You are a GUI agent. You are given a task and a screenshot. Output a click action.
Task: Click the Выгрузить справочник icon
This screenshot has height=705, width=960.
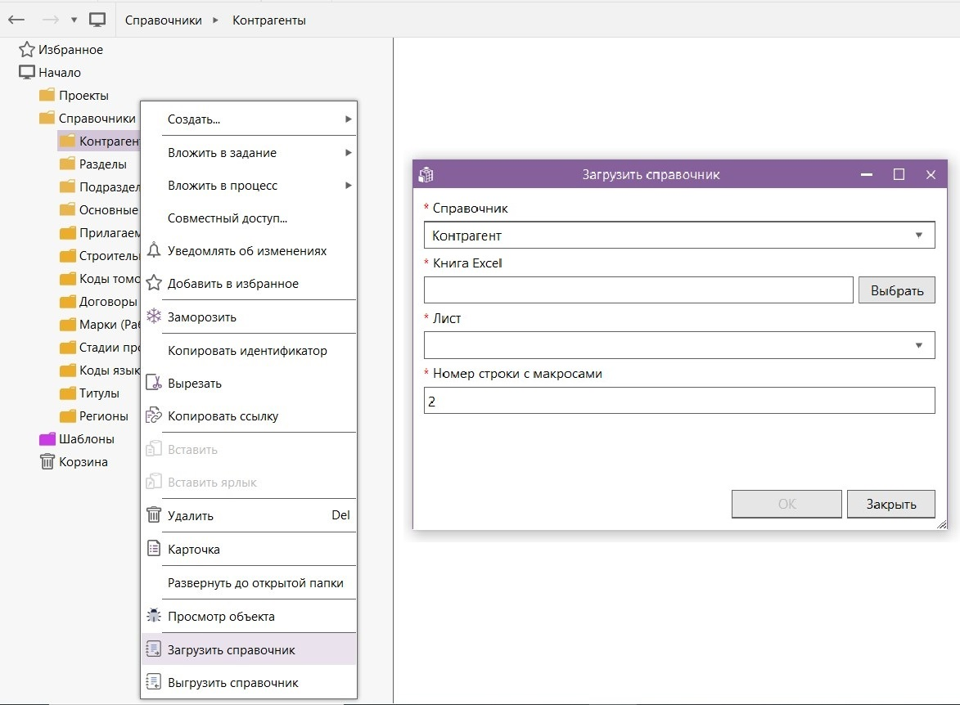pos(154,682)
